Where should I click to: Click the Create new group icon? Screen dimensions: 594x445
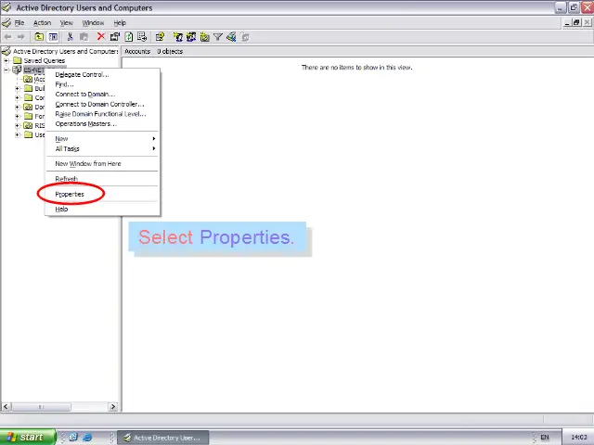[191, 37]
